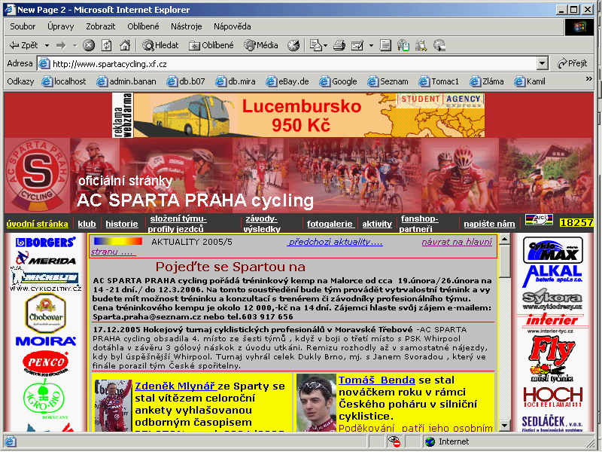The height and width of the screenshot is (452, 602).
Task: Click the Chodovar sponsor logo
Action: [x=46, y=313]
